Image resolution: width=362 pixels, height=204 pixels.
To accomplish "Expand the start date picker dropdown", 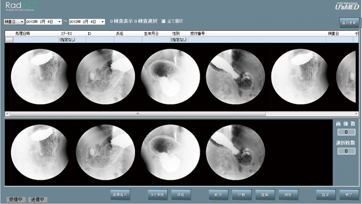I will 60,22.
